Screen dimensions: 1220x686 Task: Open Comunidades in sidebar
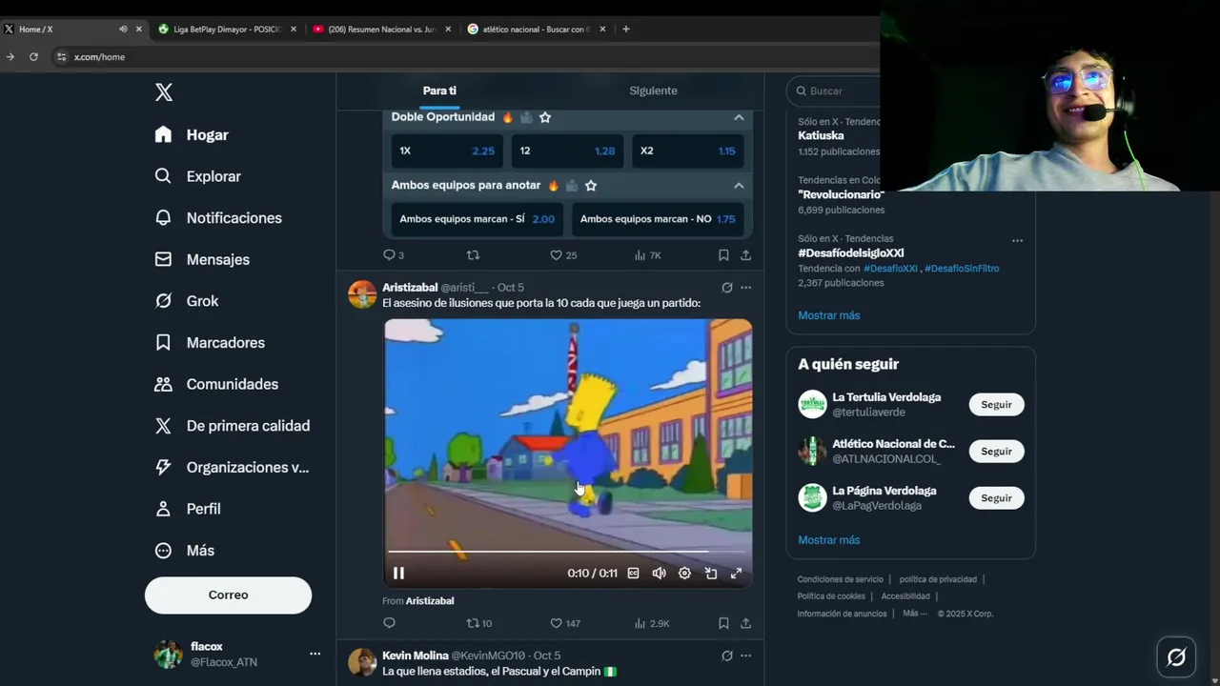click(x=216, y=384)
